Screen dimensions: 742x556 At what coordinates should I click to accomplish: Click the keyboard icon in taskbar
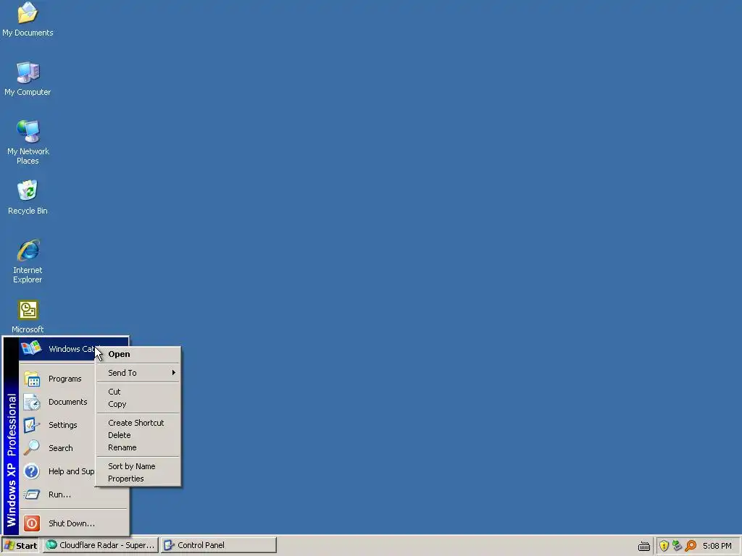click(x=644, y=547)
